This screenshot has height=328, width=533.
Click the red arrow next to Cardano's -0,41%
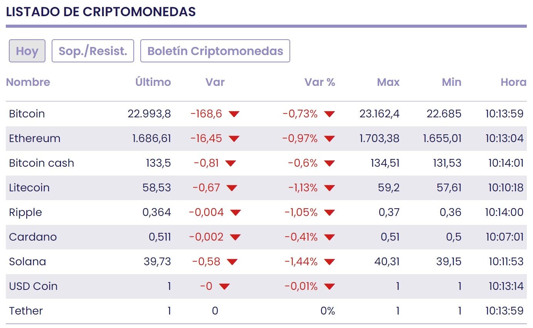(x=330, y=237)
